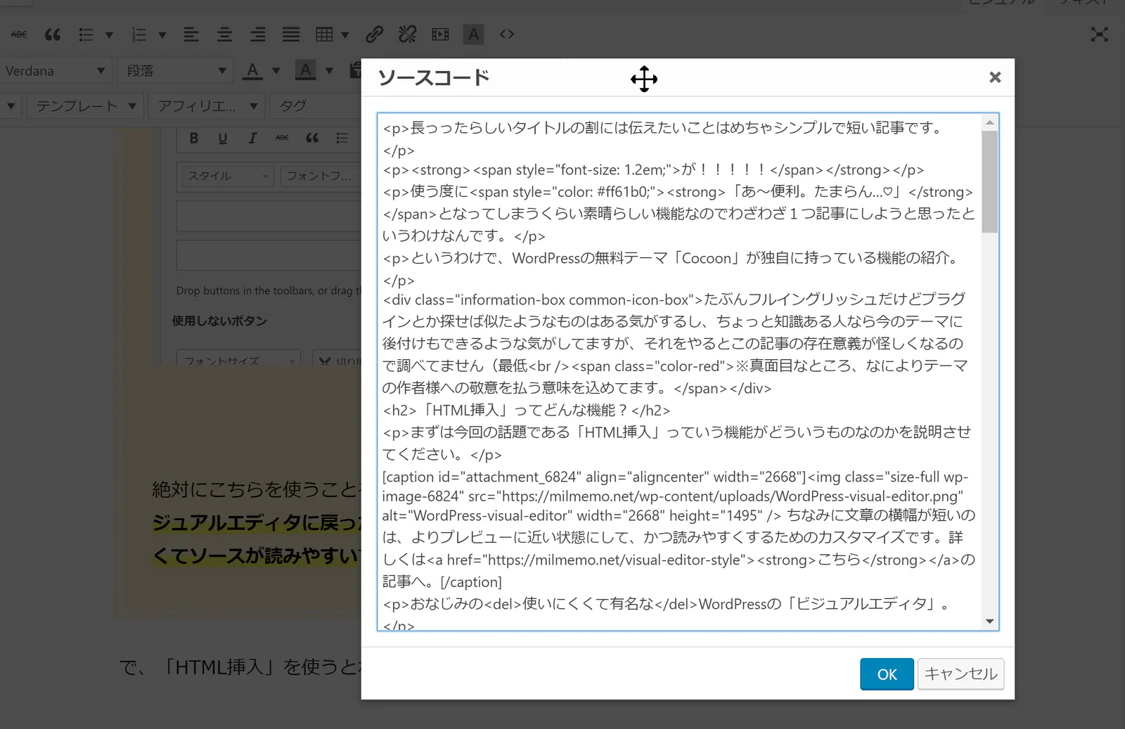Click Underline icon in background image
The height and width of the screenshot is (729, 1125).
coord(223,138)
